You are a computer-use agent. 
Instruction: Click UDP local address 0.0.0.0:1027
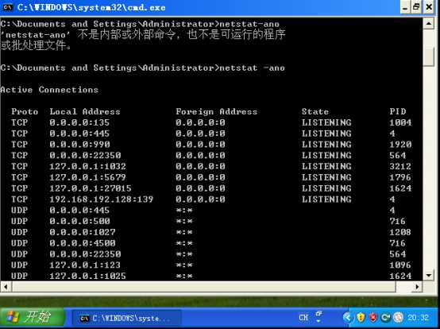tap(83, 232)
